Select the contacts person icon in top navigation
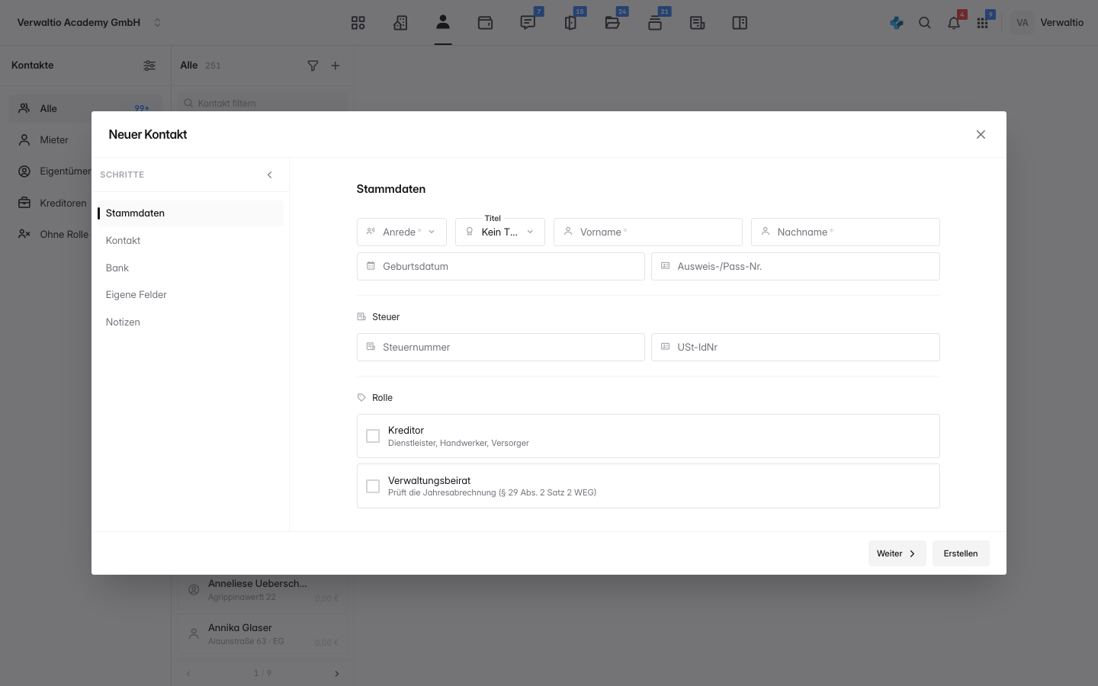This screenshot has height=686, width=1098. (443, 22)
